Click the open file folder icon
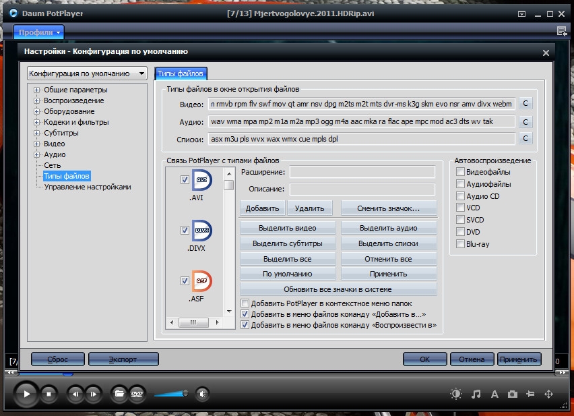 point(119,394)
